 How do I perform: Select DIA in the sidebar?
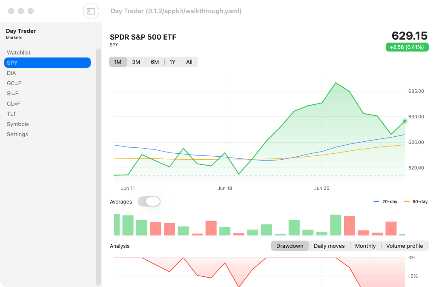pos(47,73)
